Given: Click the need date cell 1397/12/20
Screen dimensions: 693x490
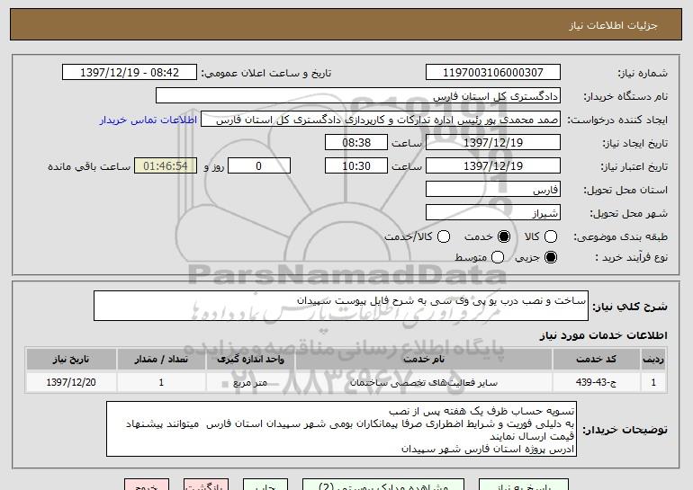Looking at the screenshot, I should (71, 382).
